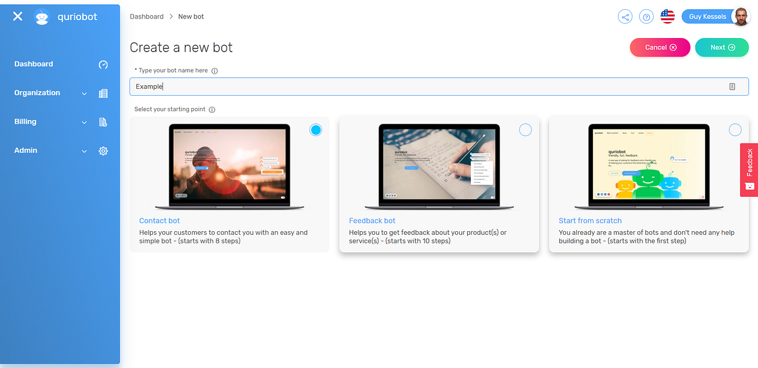This screenshot has height=368, width=758.
Task: Cancel the new bot creation
Action: point(660,47)
